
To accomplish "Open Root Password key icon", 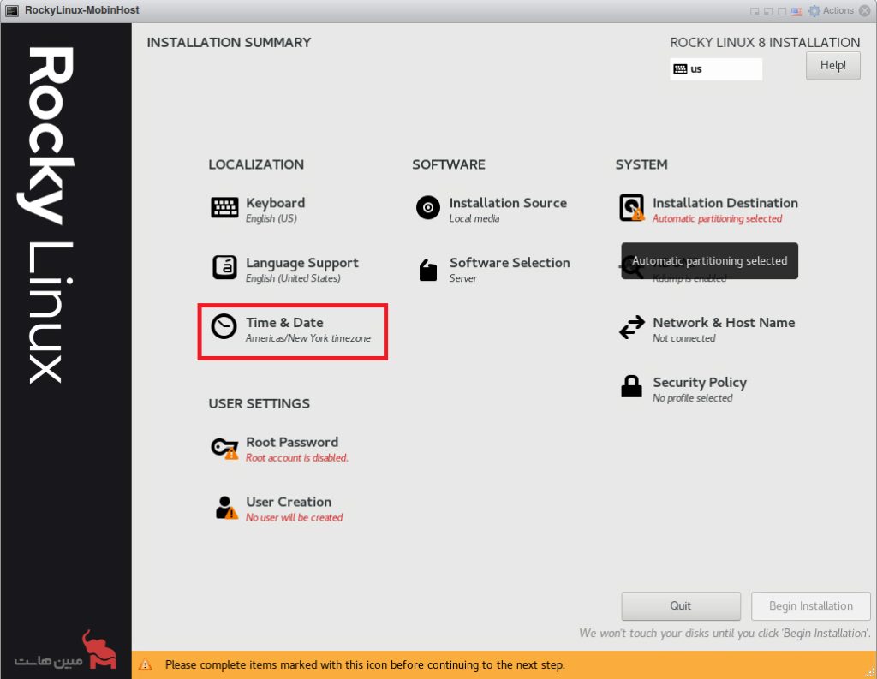I will click(x=224, y=448).
